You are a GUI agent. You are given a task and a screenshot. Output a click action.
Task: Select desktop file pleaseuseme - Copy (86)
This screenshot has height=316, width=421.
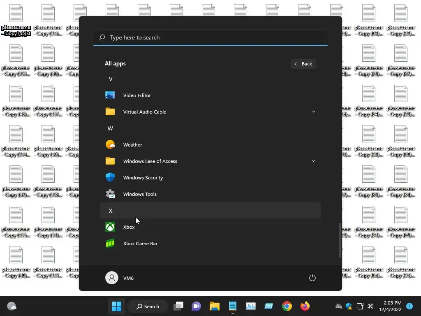(369, 262)
